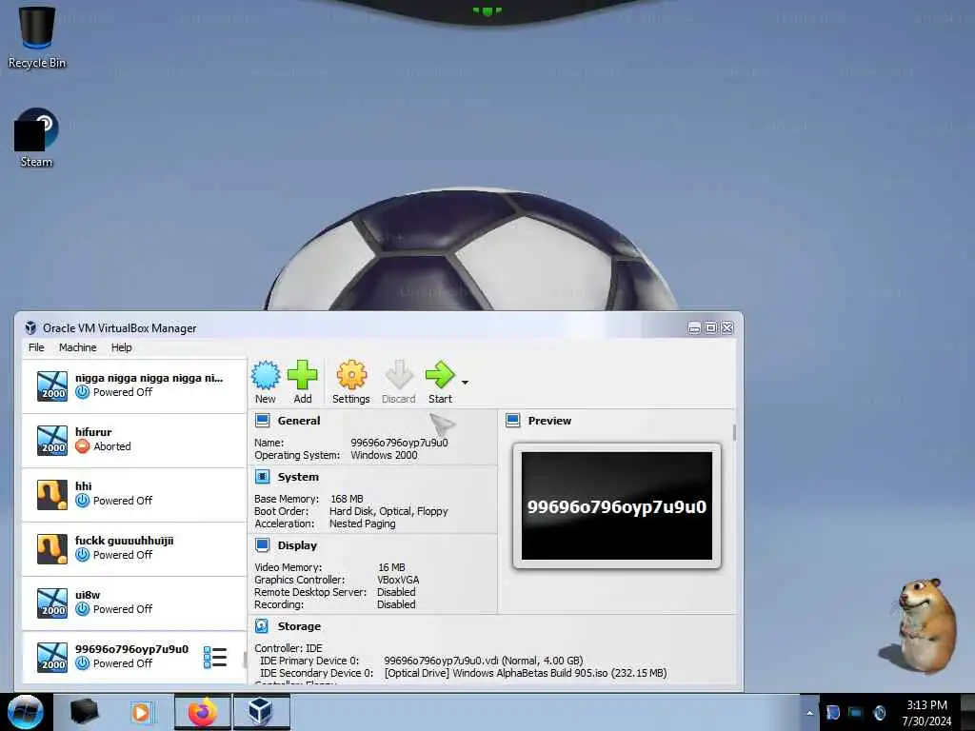The width and height of the screenshot is (975, 731).
Task: Click the Powered Off icon under hhi
Action: 83,501
